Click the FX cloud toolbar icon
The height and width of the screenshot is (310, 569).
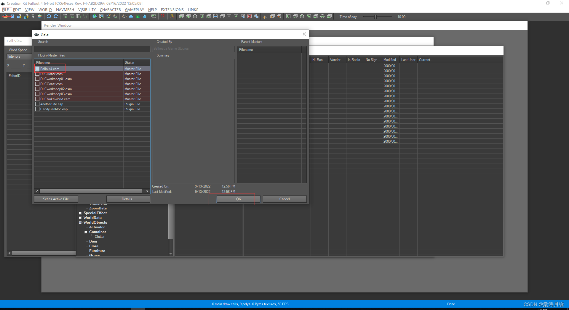[x=115, y=17]
